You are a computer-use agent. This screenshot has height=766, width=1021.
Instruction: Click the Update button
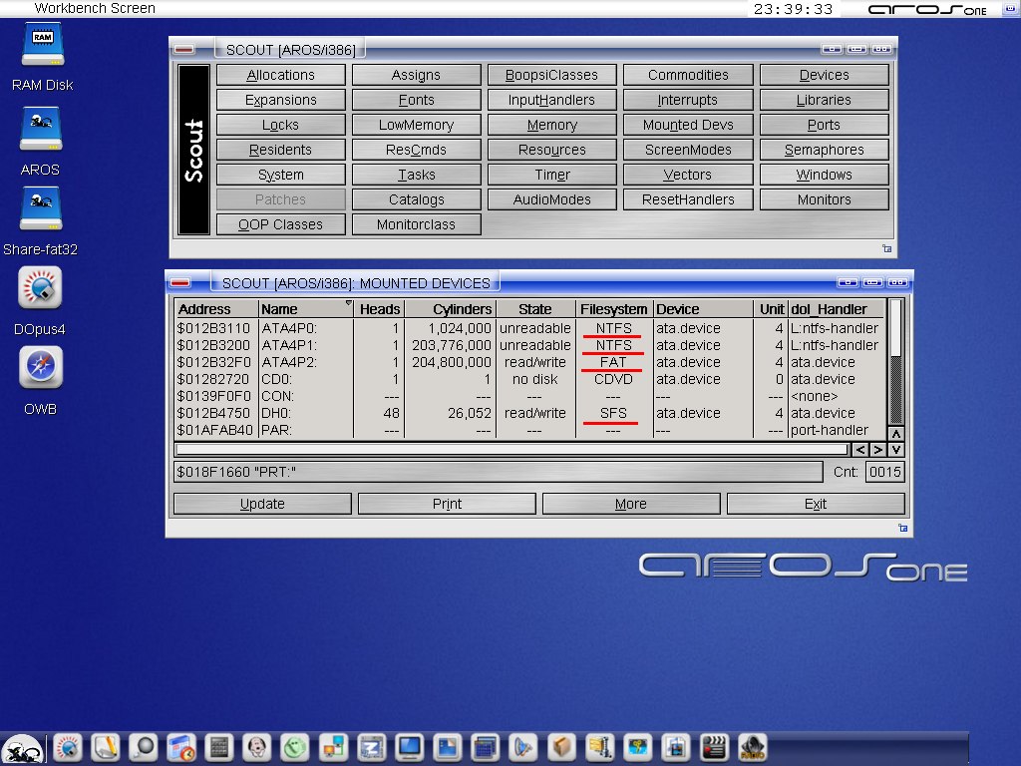coord(262,504)
